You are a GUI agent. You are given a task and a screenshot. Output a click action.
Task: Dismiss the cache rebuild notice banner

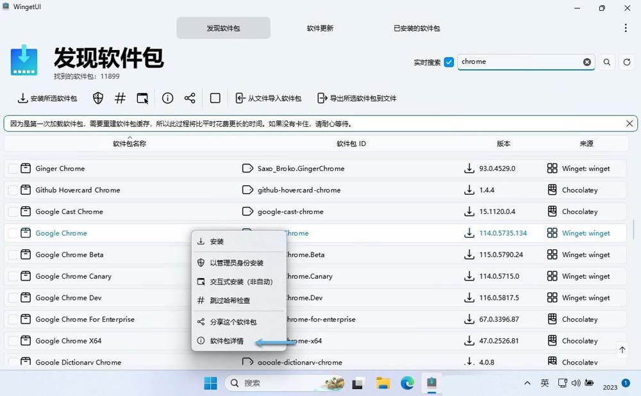click(629, 124)
